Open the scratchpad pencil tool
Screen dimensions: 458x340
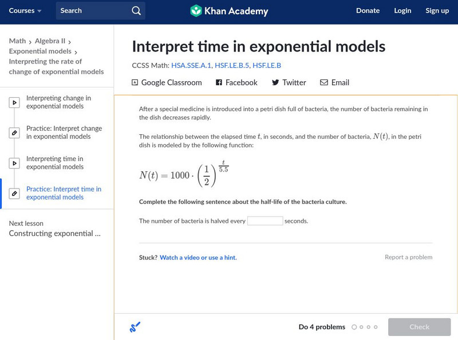click(x=135, y=327)
